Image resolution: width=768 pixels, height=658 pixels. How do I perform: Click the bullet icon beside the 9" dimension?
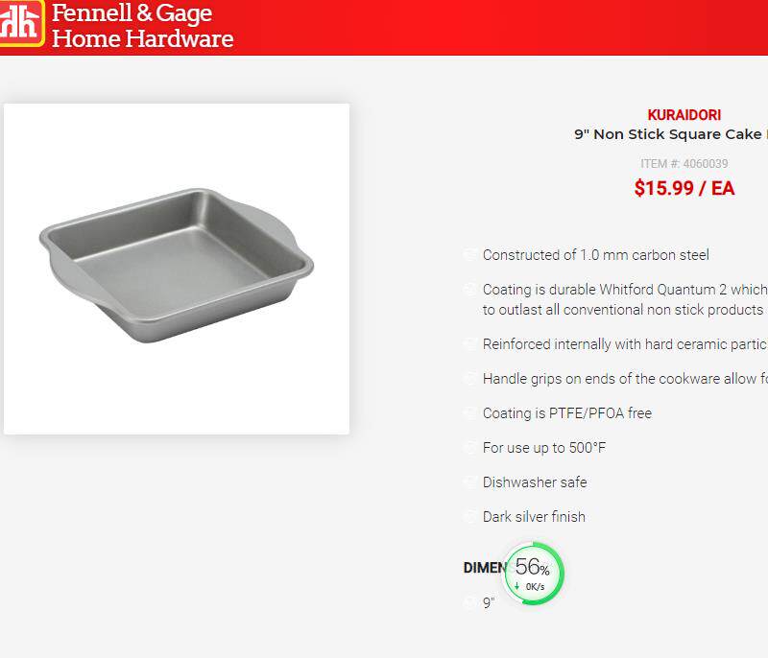tap(469, 603)
